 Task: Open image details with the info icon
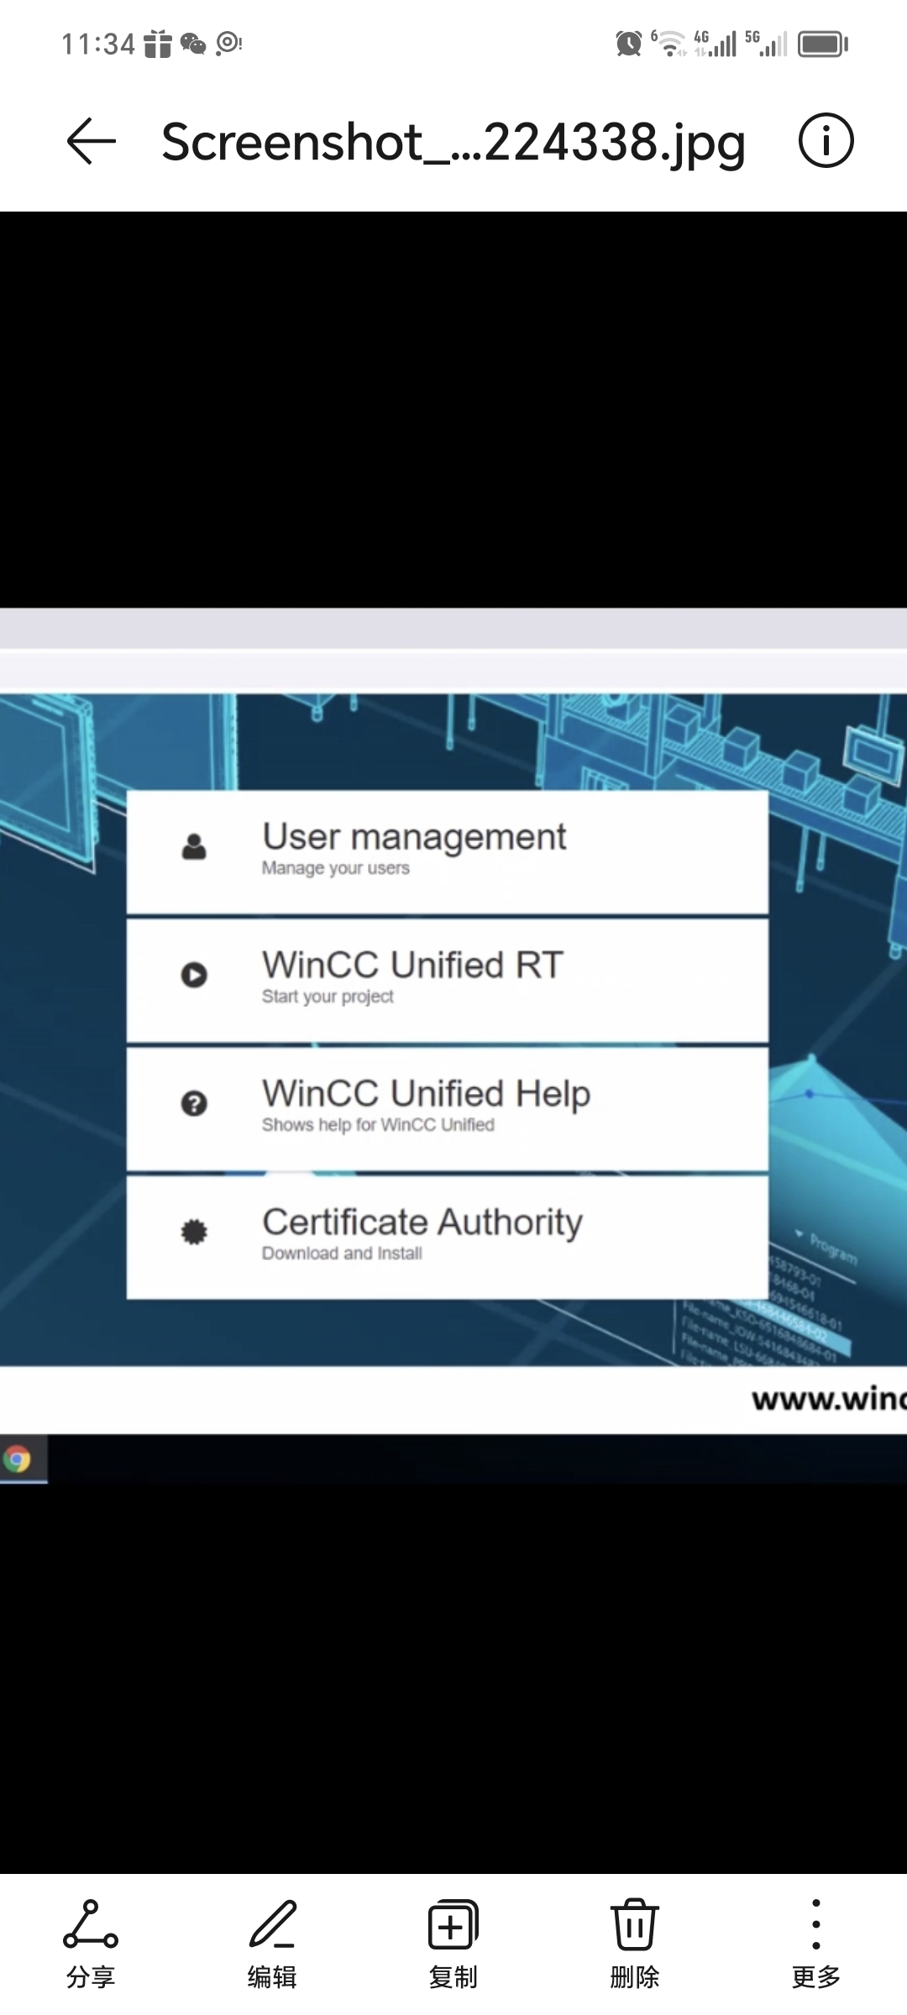coord(826,141)
